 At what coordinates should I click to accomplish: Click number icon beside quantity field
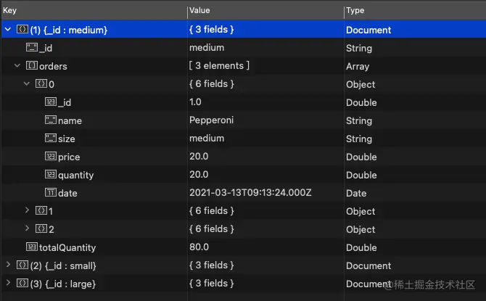51,174
